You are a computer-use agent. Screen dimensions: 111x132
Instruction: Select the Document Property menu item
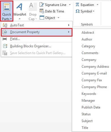(x=37, y=32)
